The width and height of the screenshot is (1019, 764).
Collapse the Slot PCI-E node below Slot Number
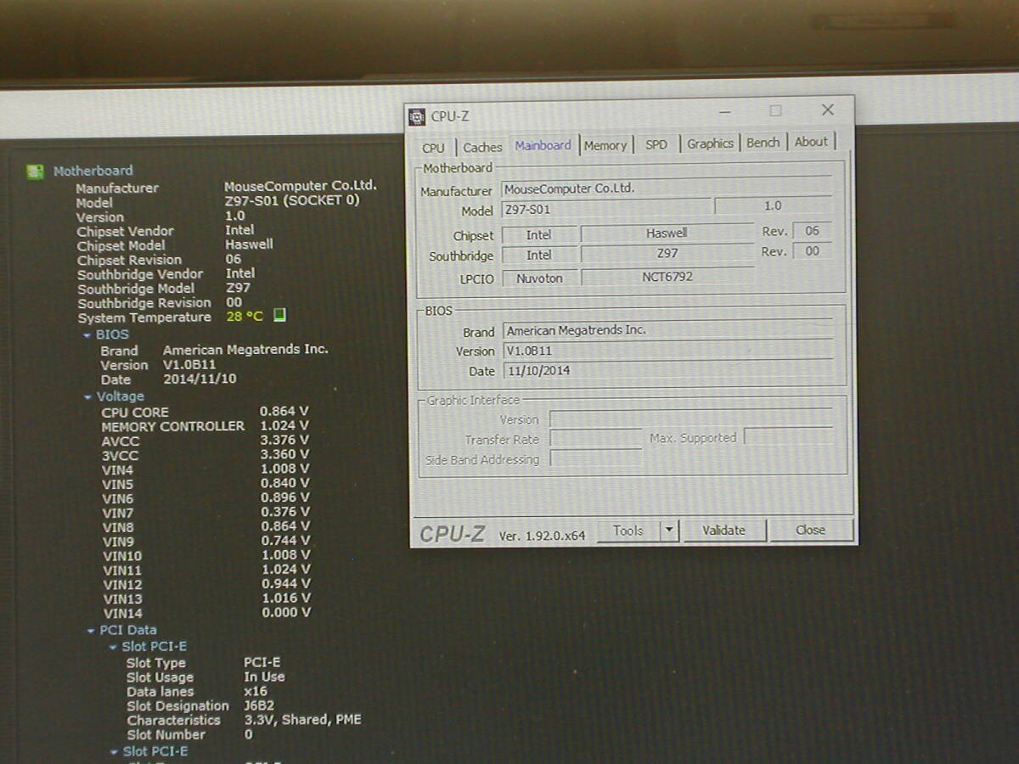tap(115, 752)
